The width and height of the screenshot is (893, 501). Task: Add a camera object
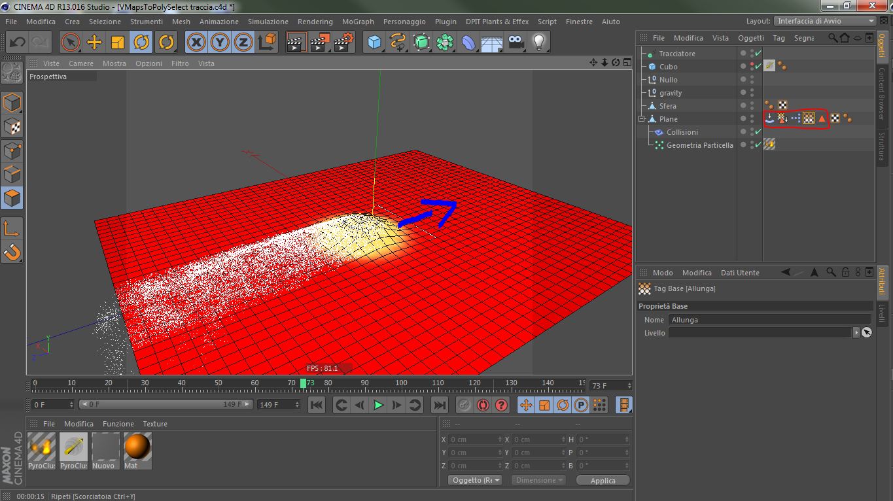point(516,43)
